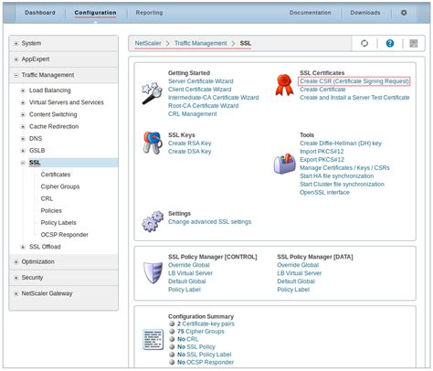The height and width of the screenshot is (371, 433).
Task: Open help via the blue question mark icon
Action: [x=390, y=43]
